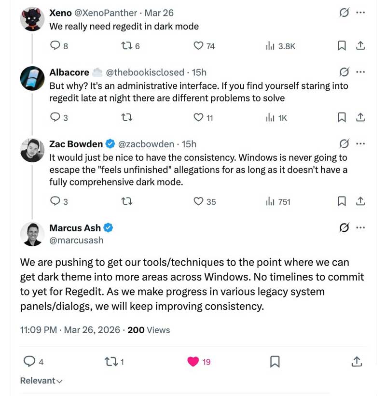The width and height of the screenshot is (386, 396).
Task: Repost Xeno's dark mode tweet
Action: point(126,46)
